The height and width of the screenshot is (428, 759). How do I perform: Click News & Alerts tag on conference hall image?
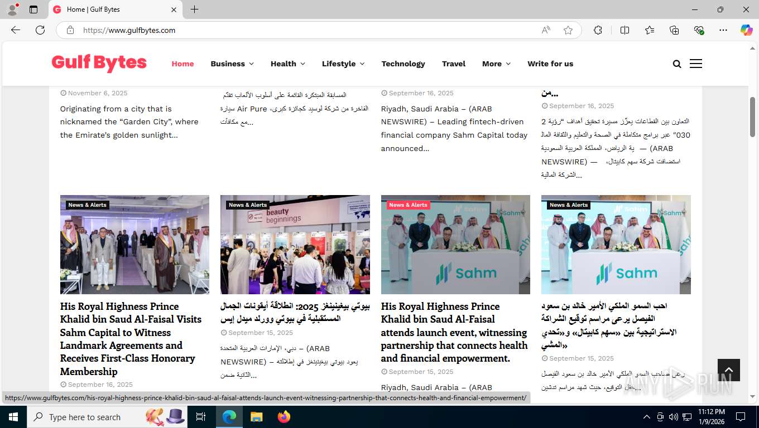coord(87,205)
